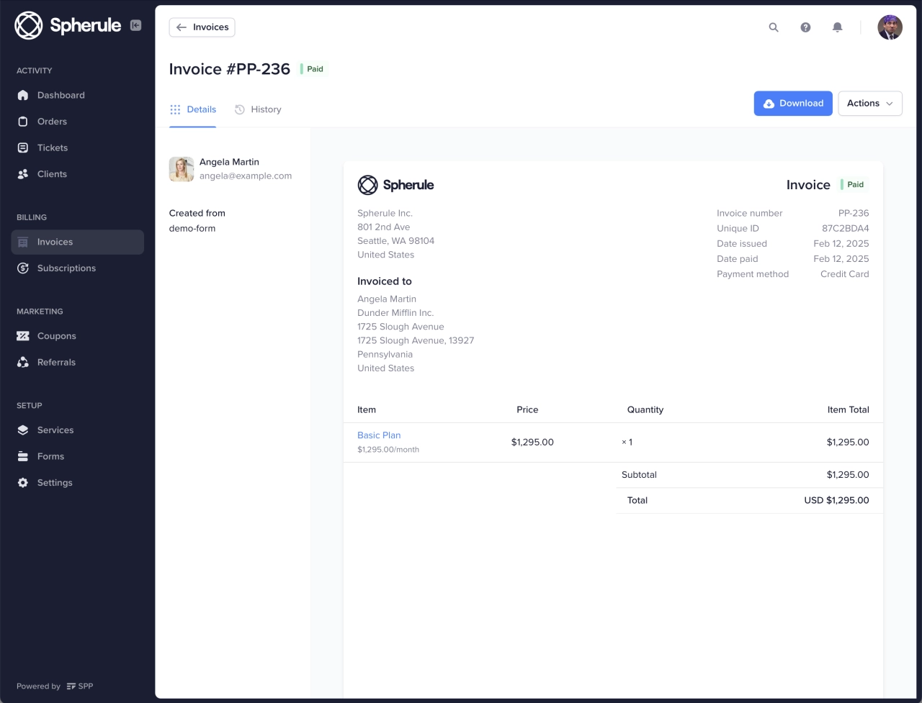Click the Tickets icon in the sidebar

(23, 148)
